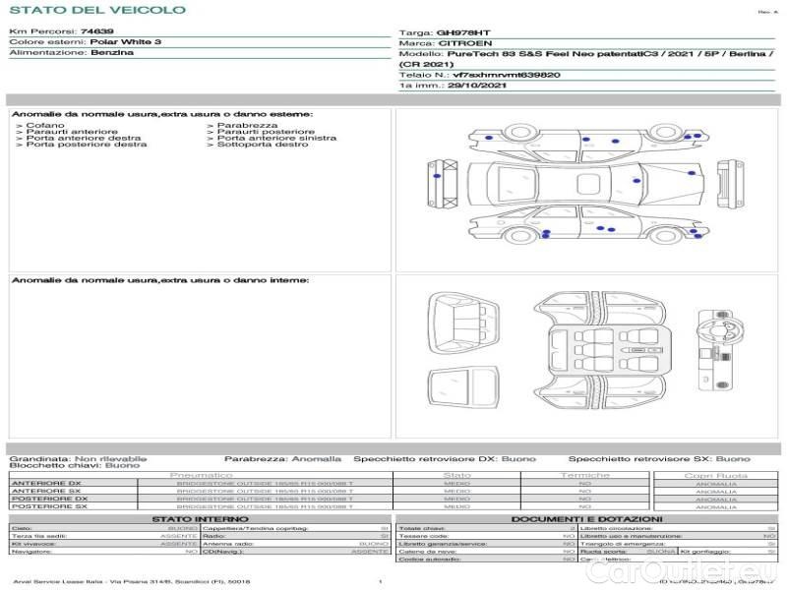Click the STATO DEL VEICOLO title
The height and width of the screenshot is (590, 787).
[96, 10]
